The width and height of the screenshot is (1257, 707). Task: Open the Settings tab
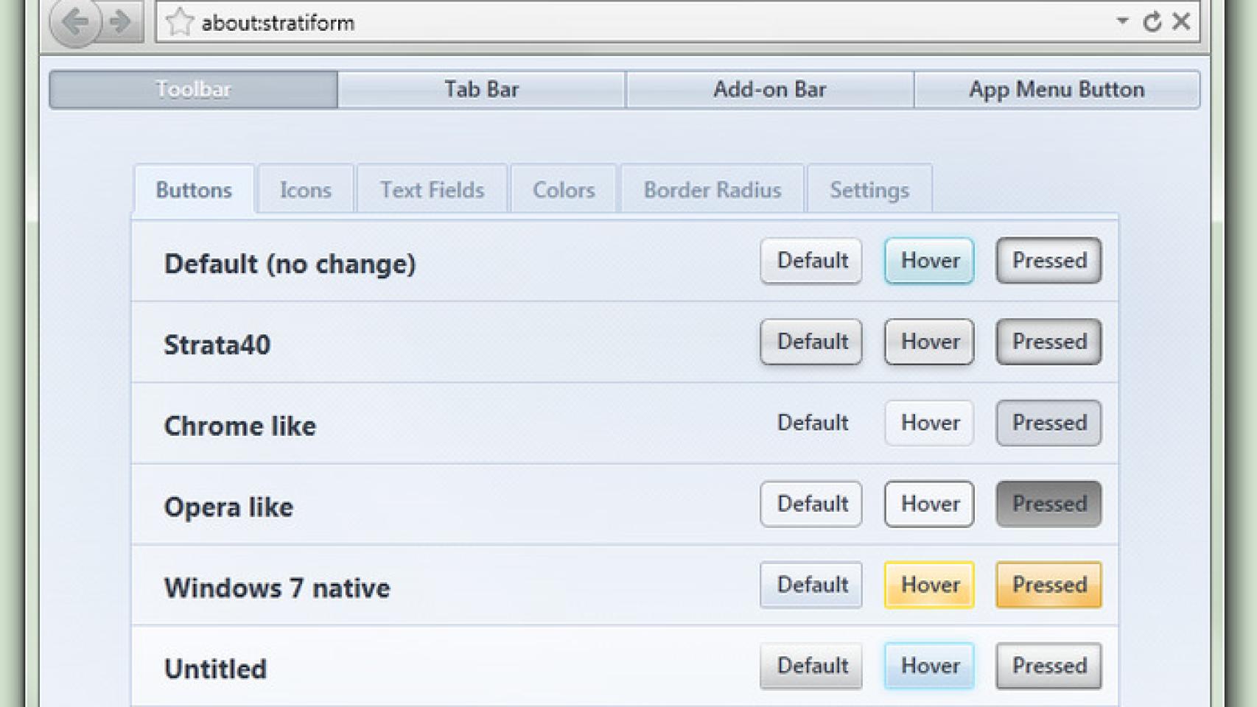[869, 189]
